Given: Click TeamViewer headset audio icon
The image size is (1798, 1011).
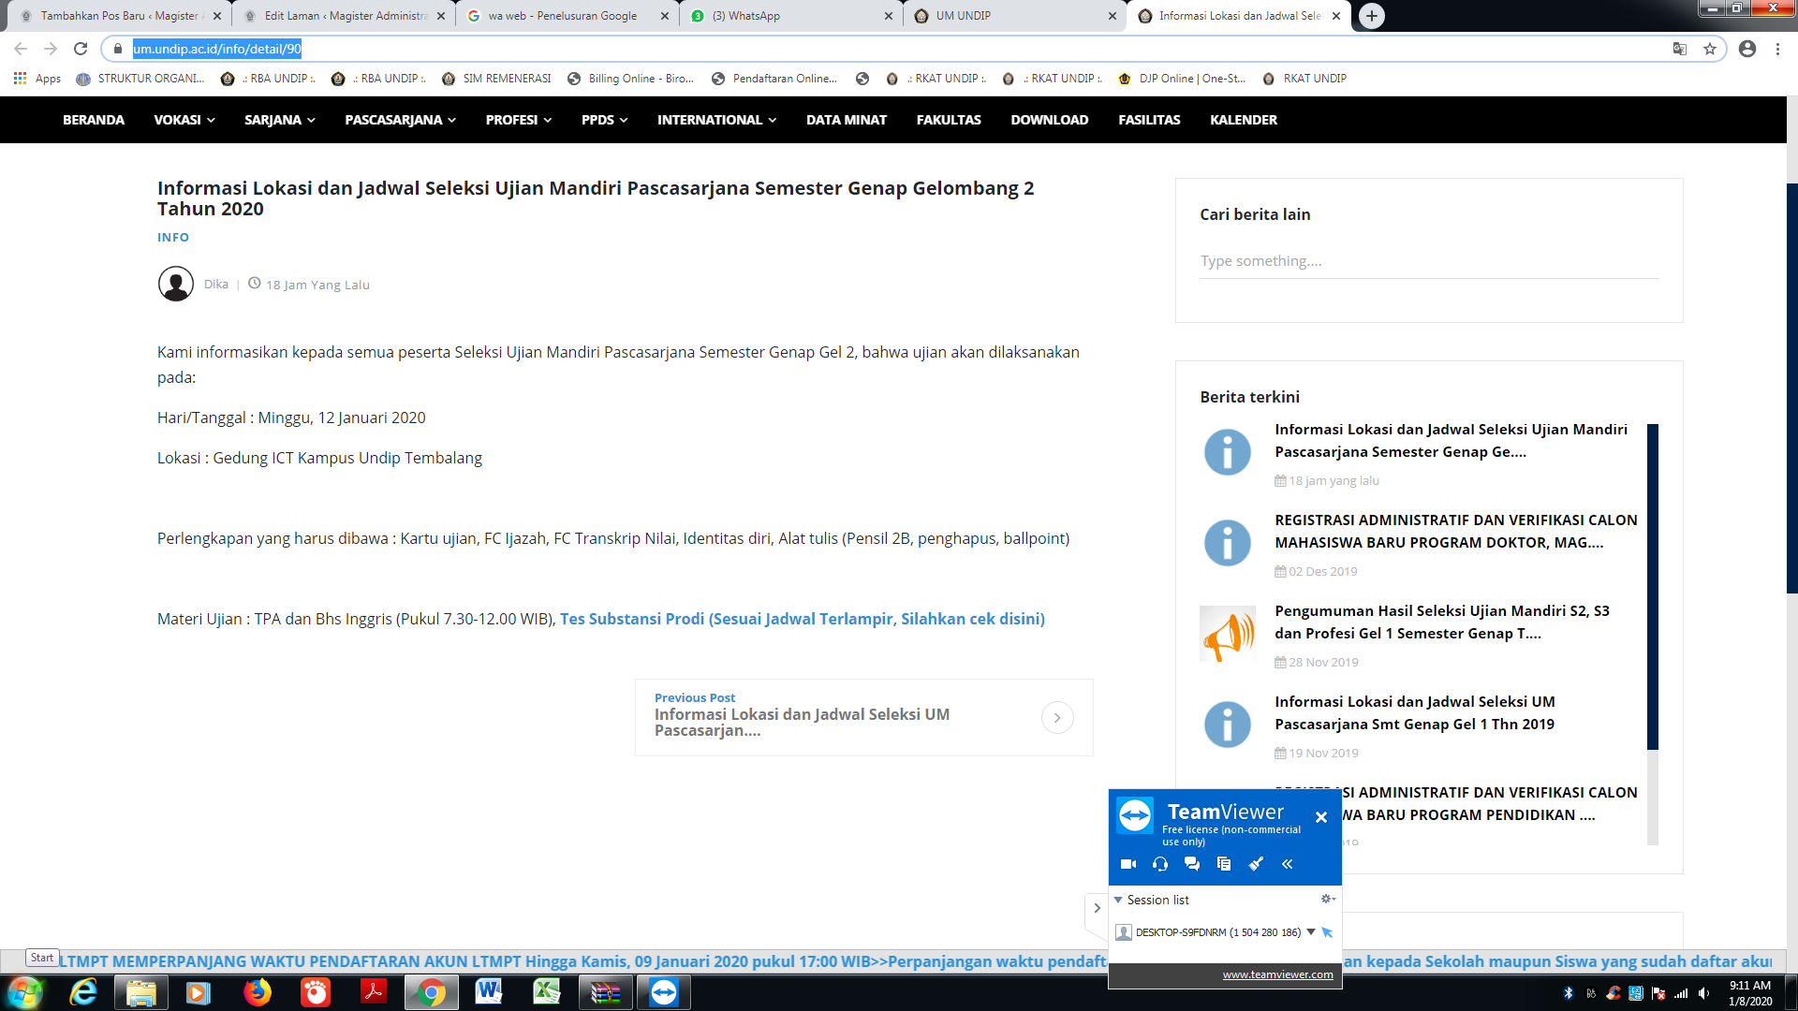Looking at the screenshot, I should [1160, 864].
